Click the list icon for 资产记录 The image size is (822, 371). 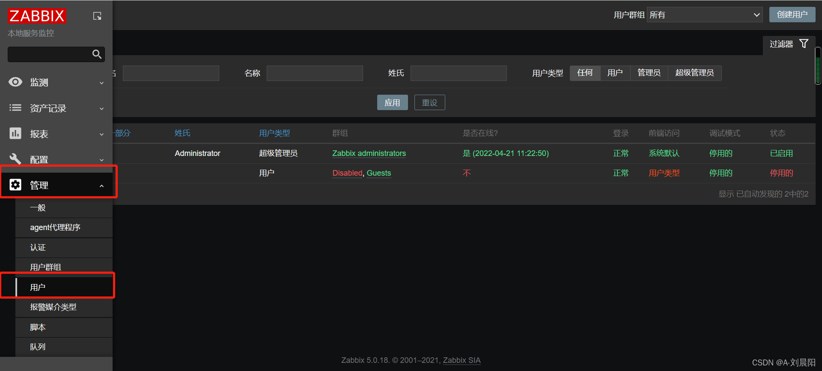(x=15, y=108)
